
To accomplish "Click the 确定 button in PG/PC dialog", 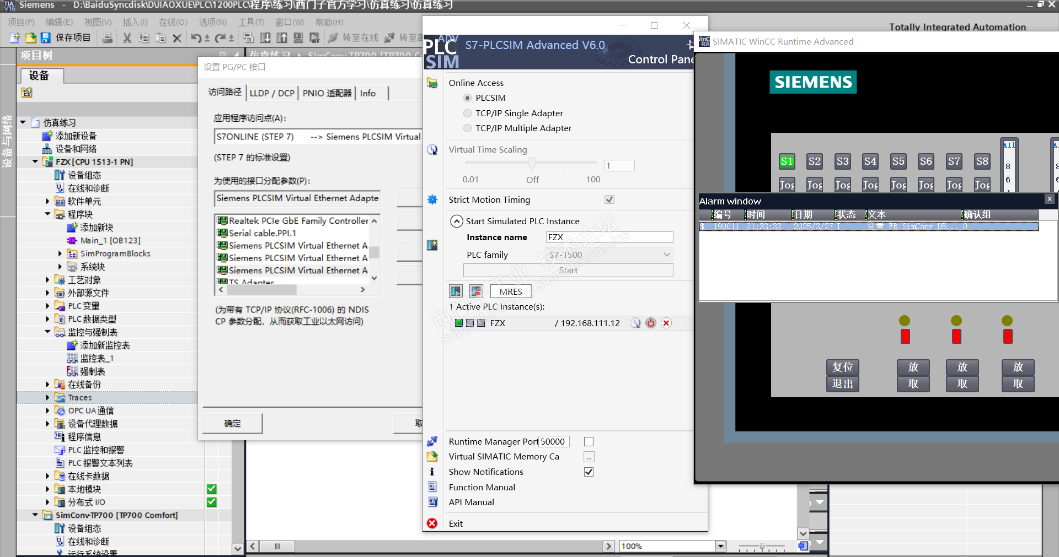I will tap(232, 424).
